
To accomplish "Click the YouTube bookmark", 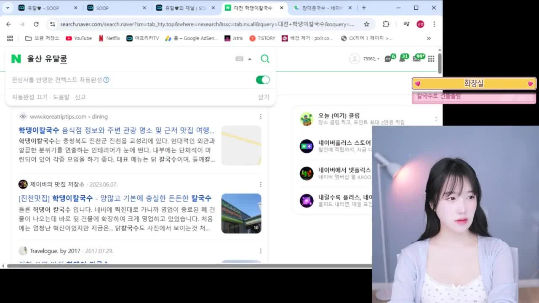I will pyautogui.click(x=79, y=38).
